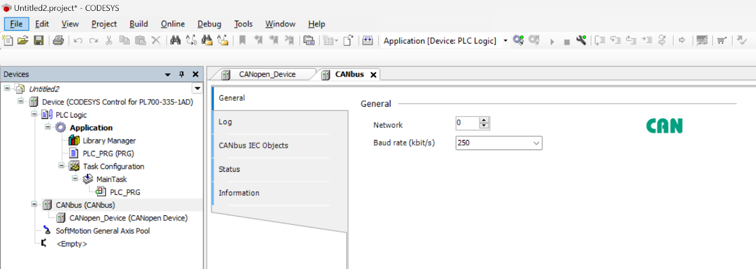
Task: Click the Show Next Statement arrow icon
Action: pos(682,40)
